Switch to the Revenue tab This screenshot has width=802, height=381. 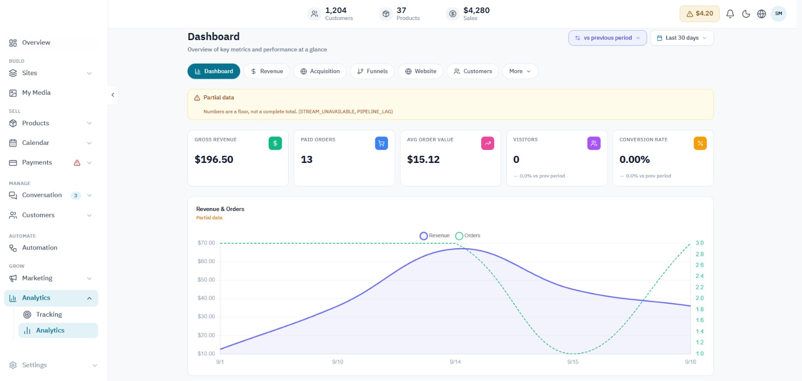tap(267, 71)
